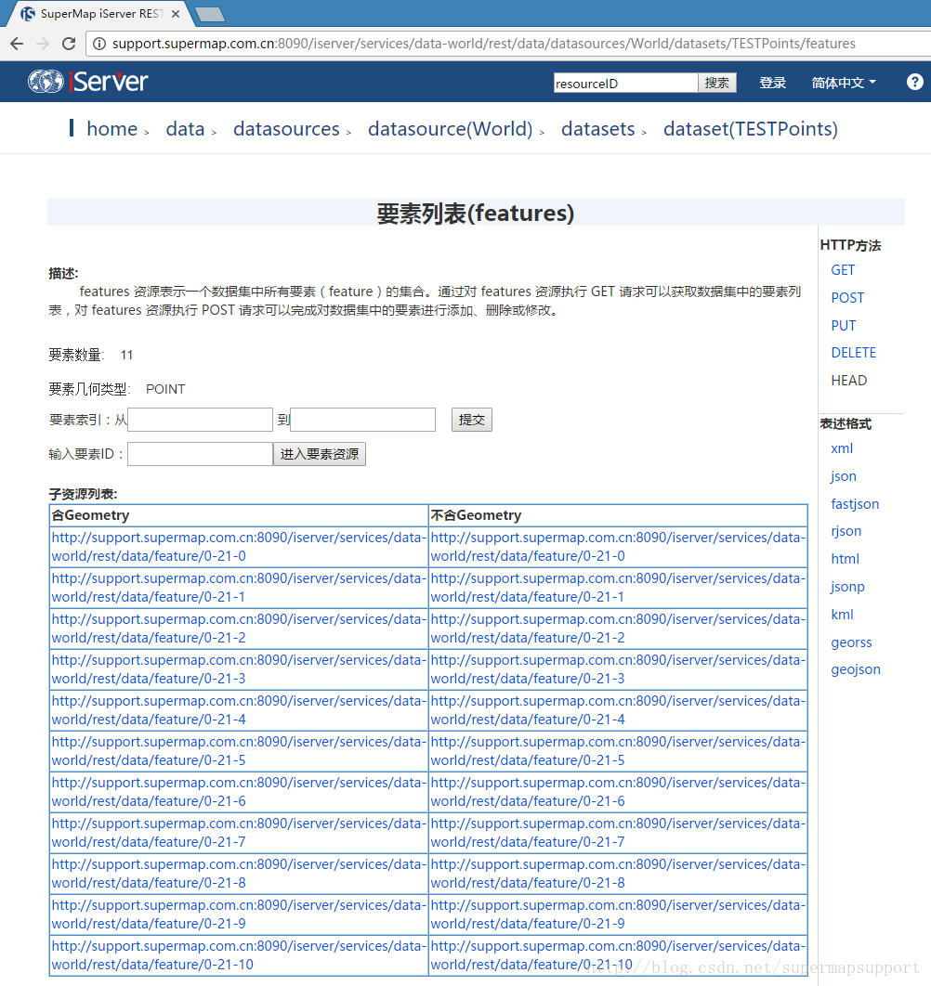This screenshot has height=986, width=931.
Task: Select the SuperMap iServer REST browser tab
Action: coord(100,14)
